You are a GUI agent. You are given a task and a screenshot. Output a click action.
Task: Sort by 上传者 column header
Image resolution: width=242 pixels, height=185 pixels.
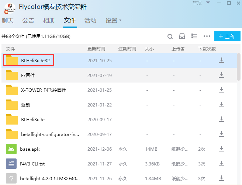(x=178, y=49)
